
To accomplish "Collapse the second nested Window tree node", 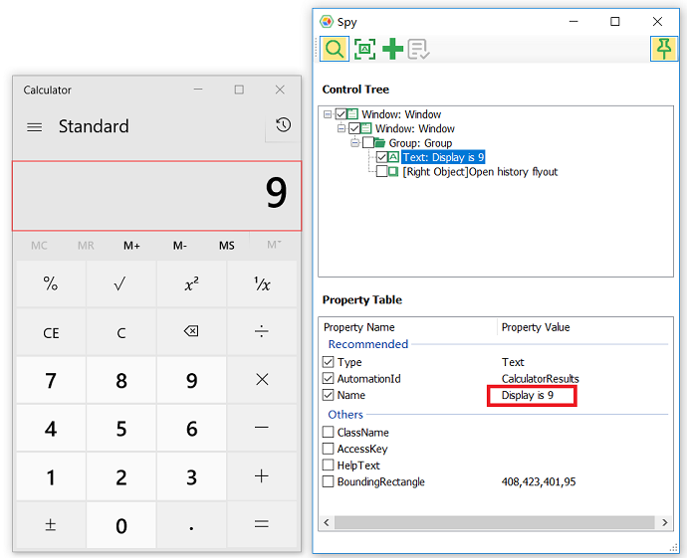I will click(x=342, y=129).
